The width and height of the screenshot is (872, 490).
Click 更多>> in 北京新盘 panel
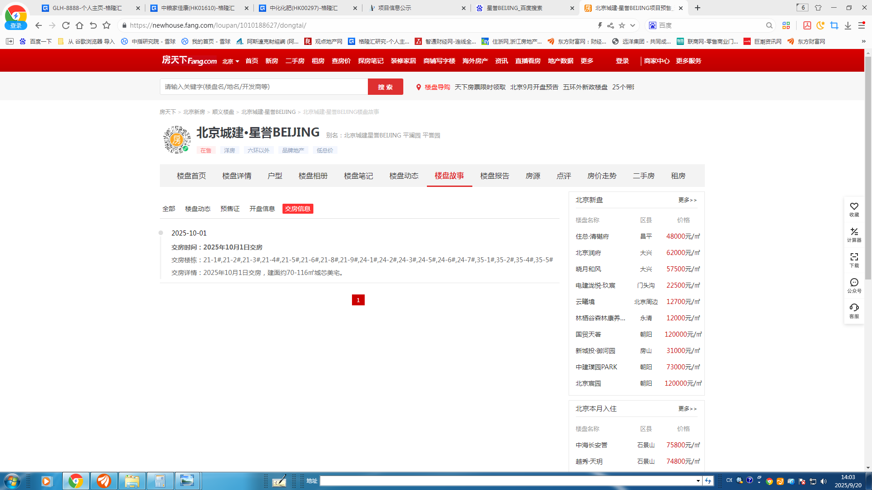pos(688,200)
